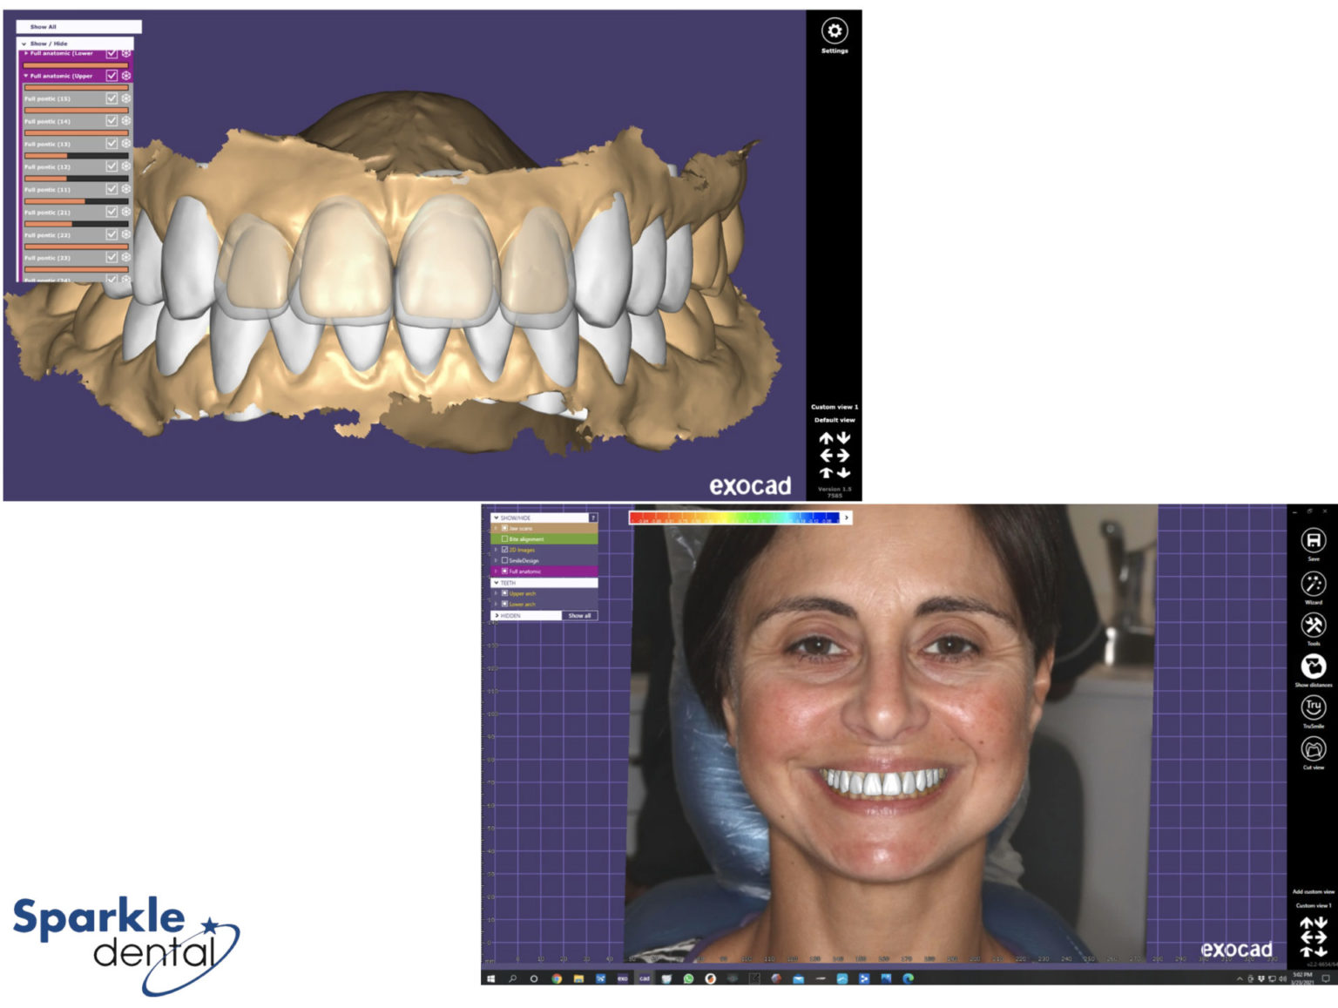The height and width of the screenshot is (1008, 1338).
Task: Collapse the TEETH section header
Action: pos(496,583)
